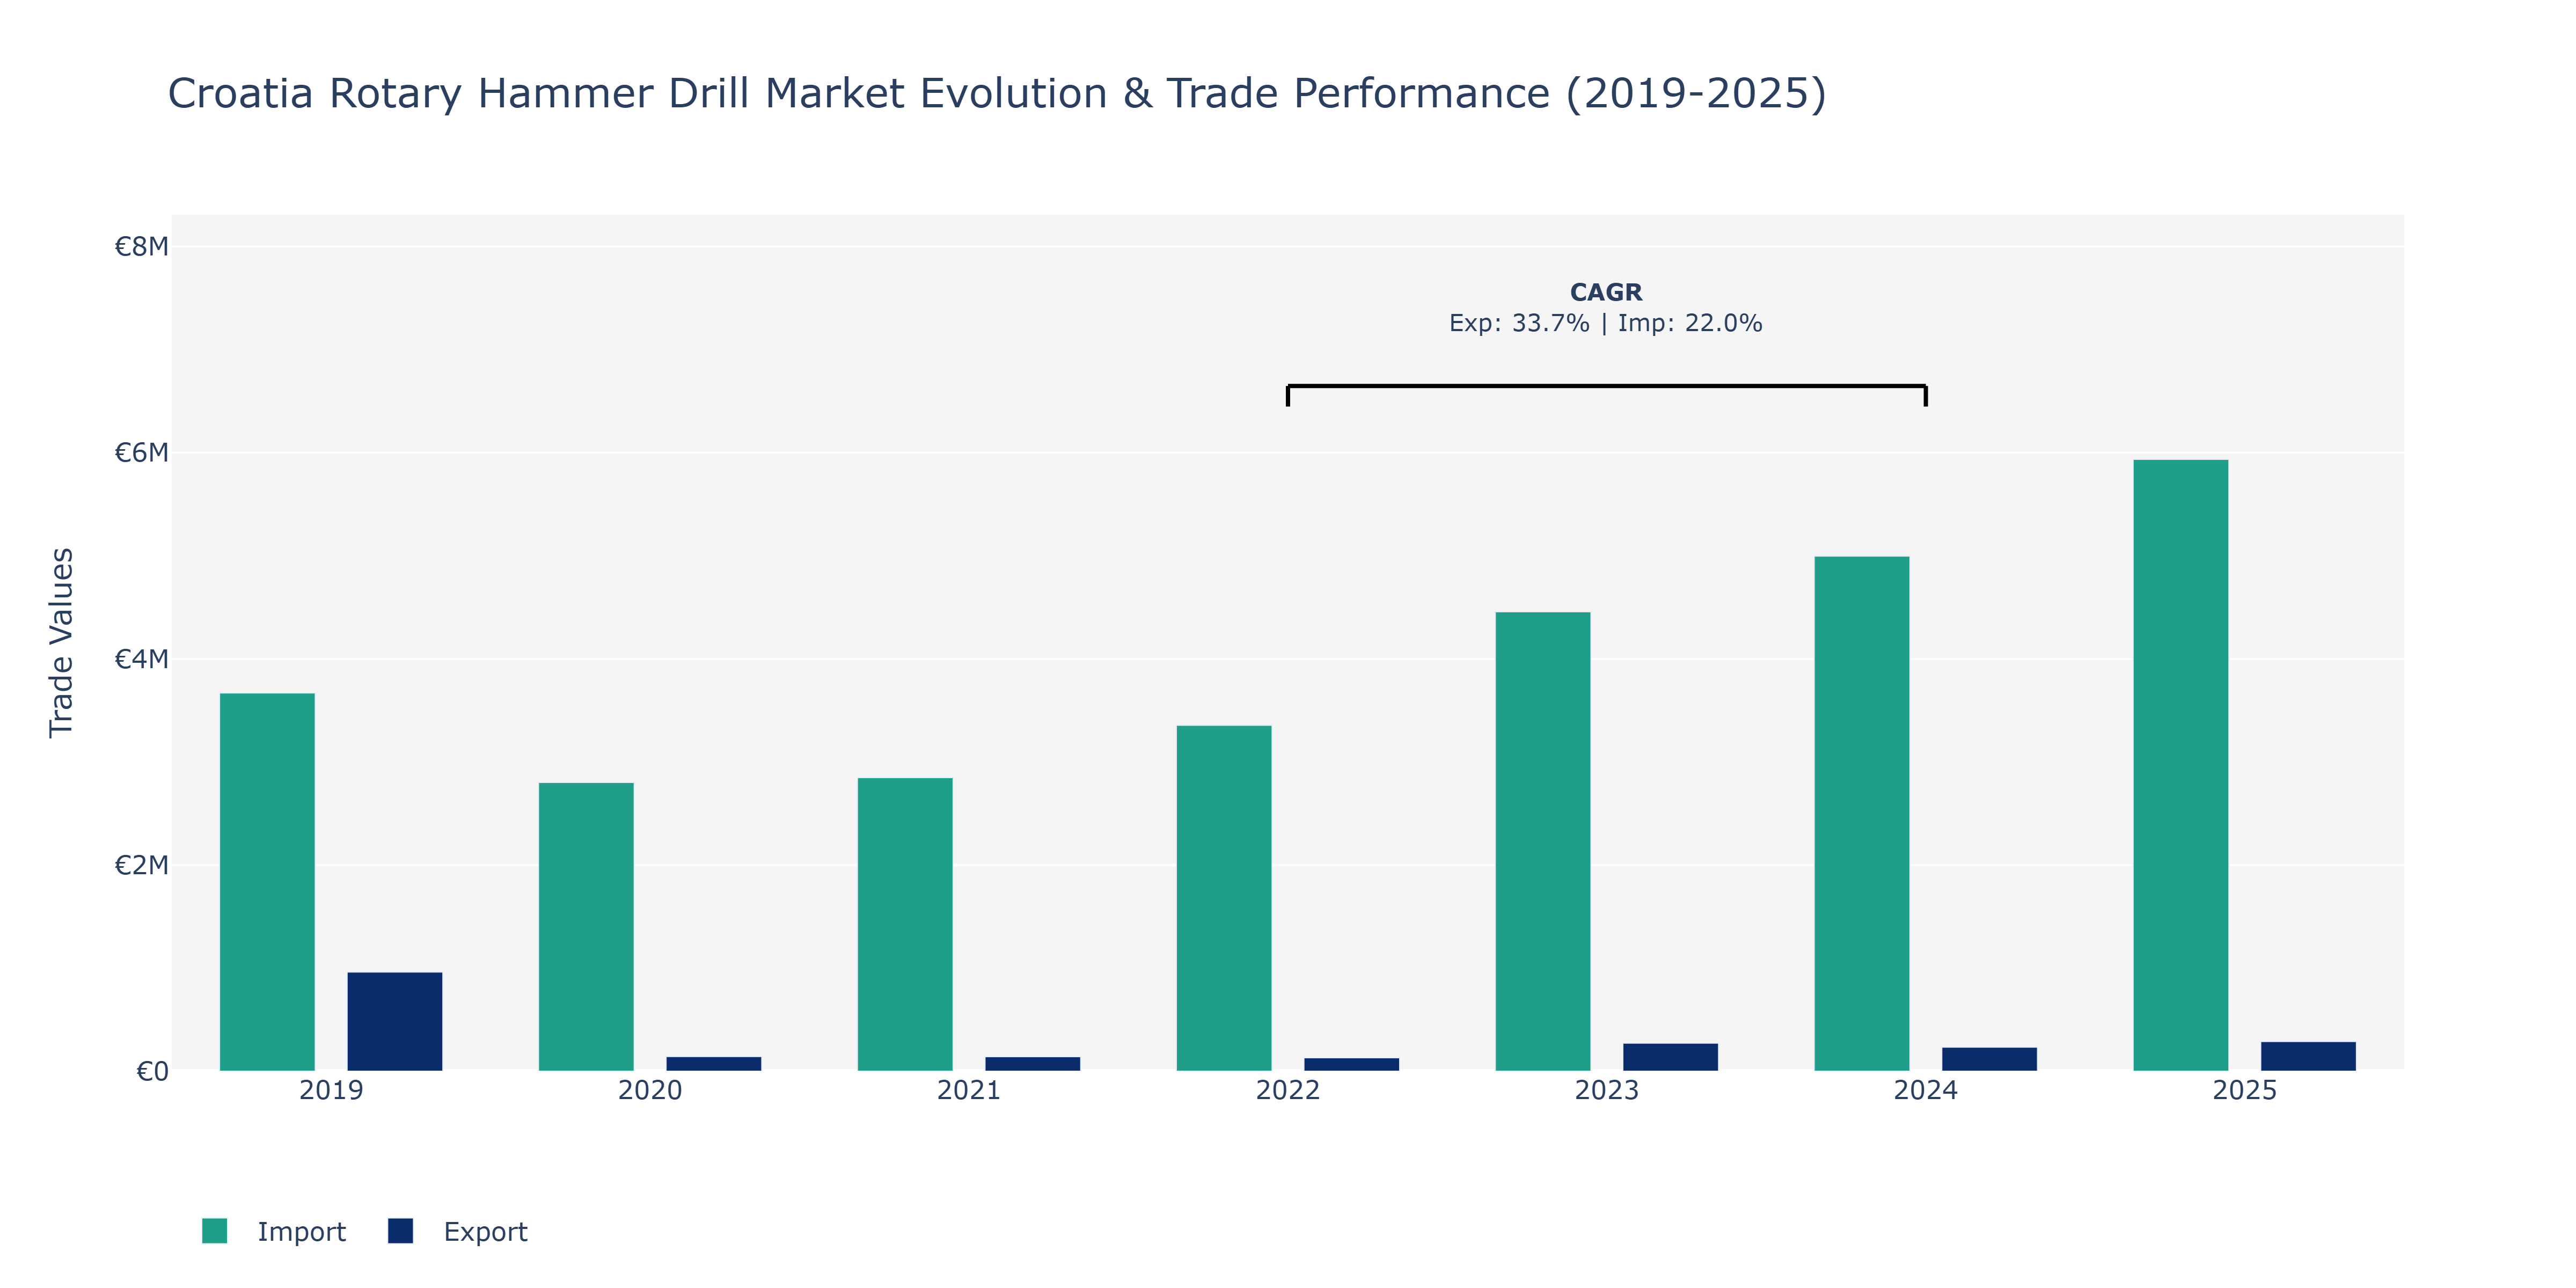2576x1288 pixels.
Task: Click the navy Export legend swatch
Action: pos(400,1231)
